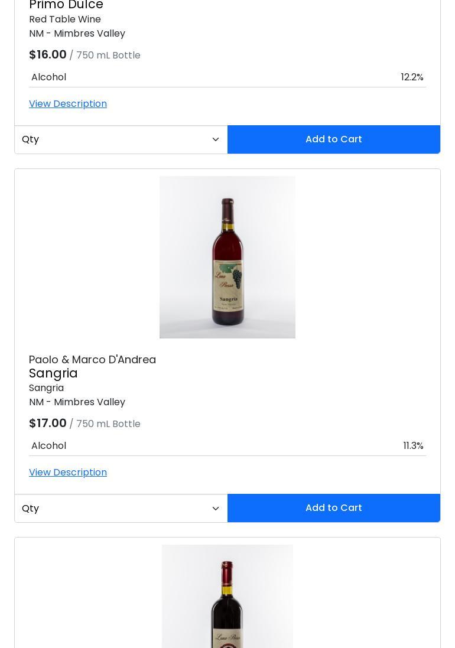455x648 pixels.
Task: Click NM - Mimbres Valley under Sangria
Action: click(x=77, y=402)
